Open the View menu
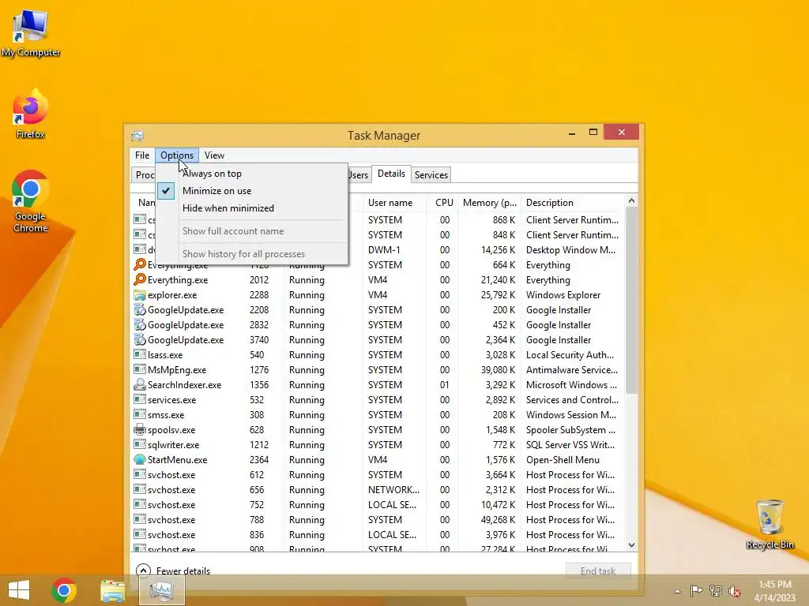Viewport: 809px width, 606px height. 214,155
